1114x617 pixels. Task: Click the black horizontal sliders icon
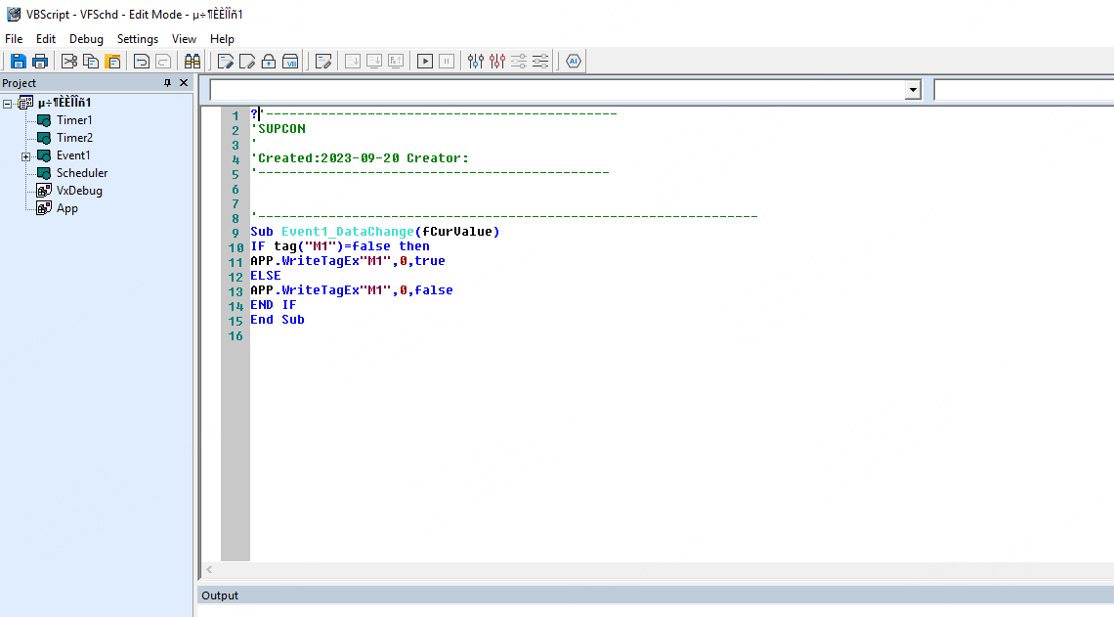[540, 62]
